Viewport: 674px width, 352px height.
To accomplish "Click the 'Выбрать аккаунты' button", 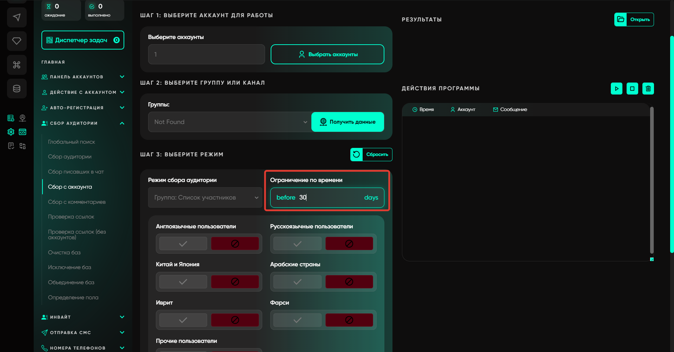I will 327,54.
